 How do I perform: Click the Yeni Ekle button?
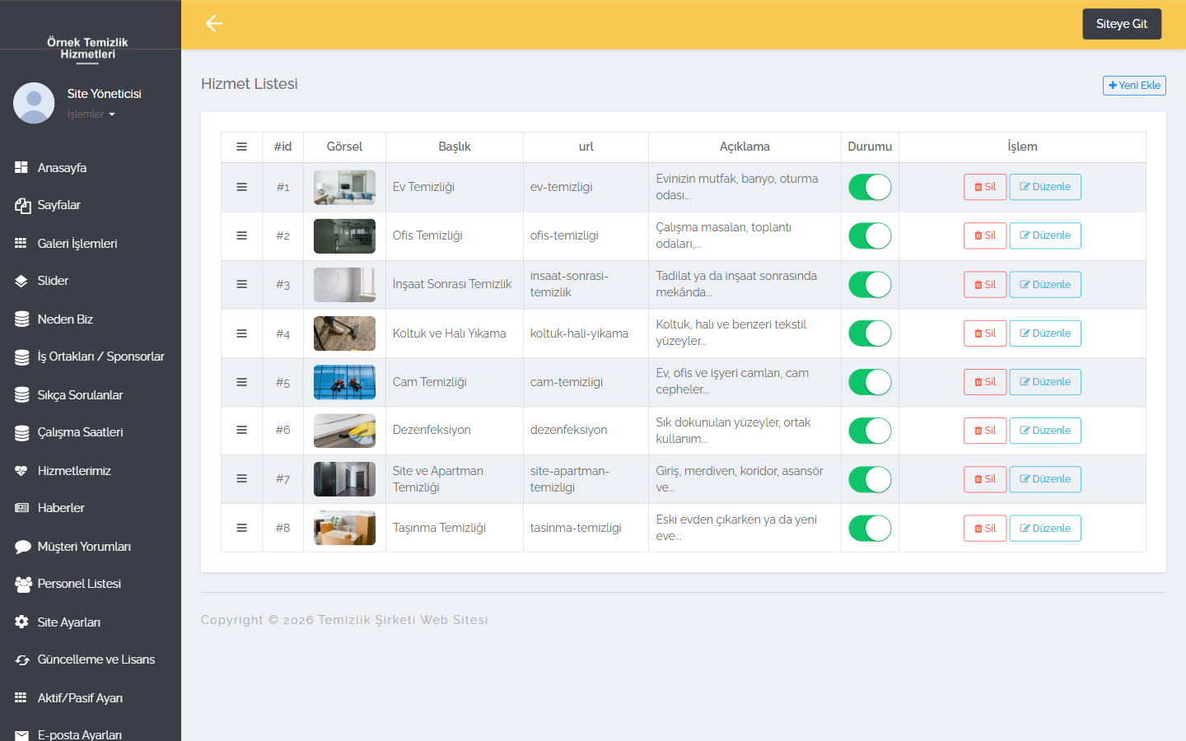(1134, 86)
